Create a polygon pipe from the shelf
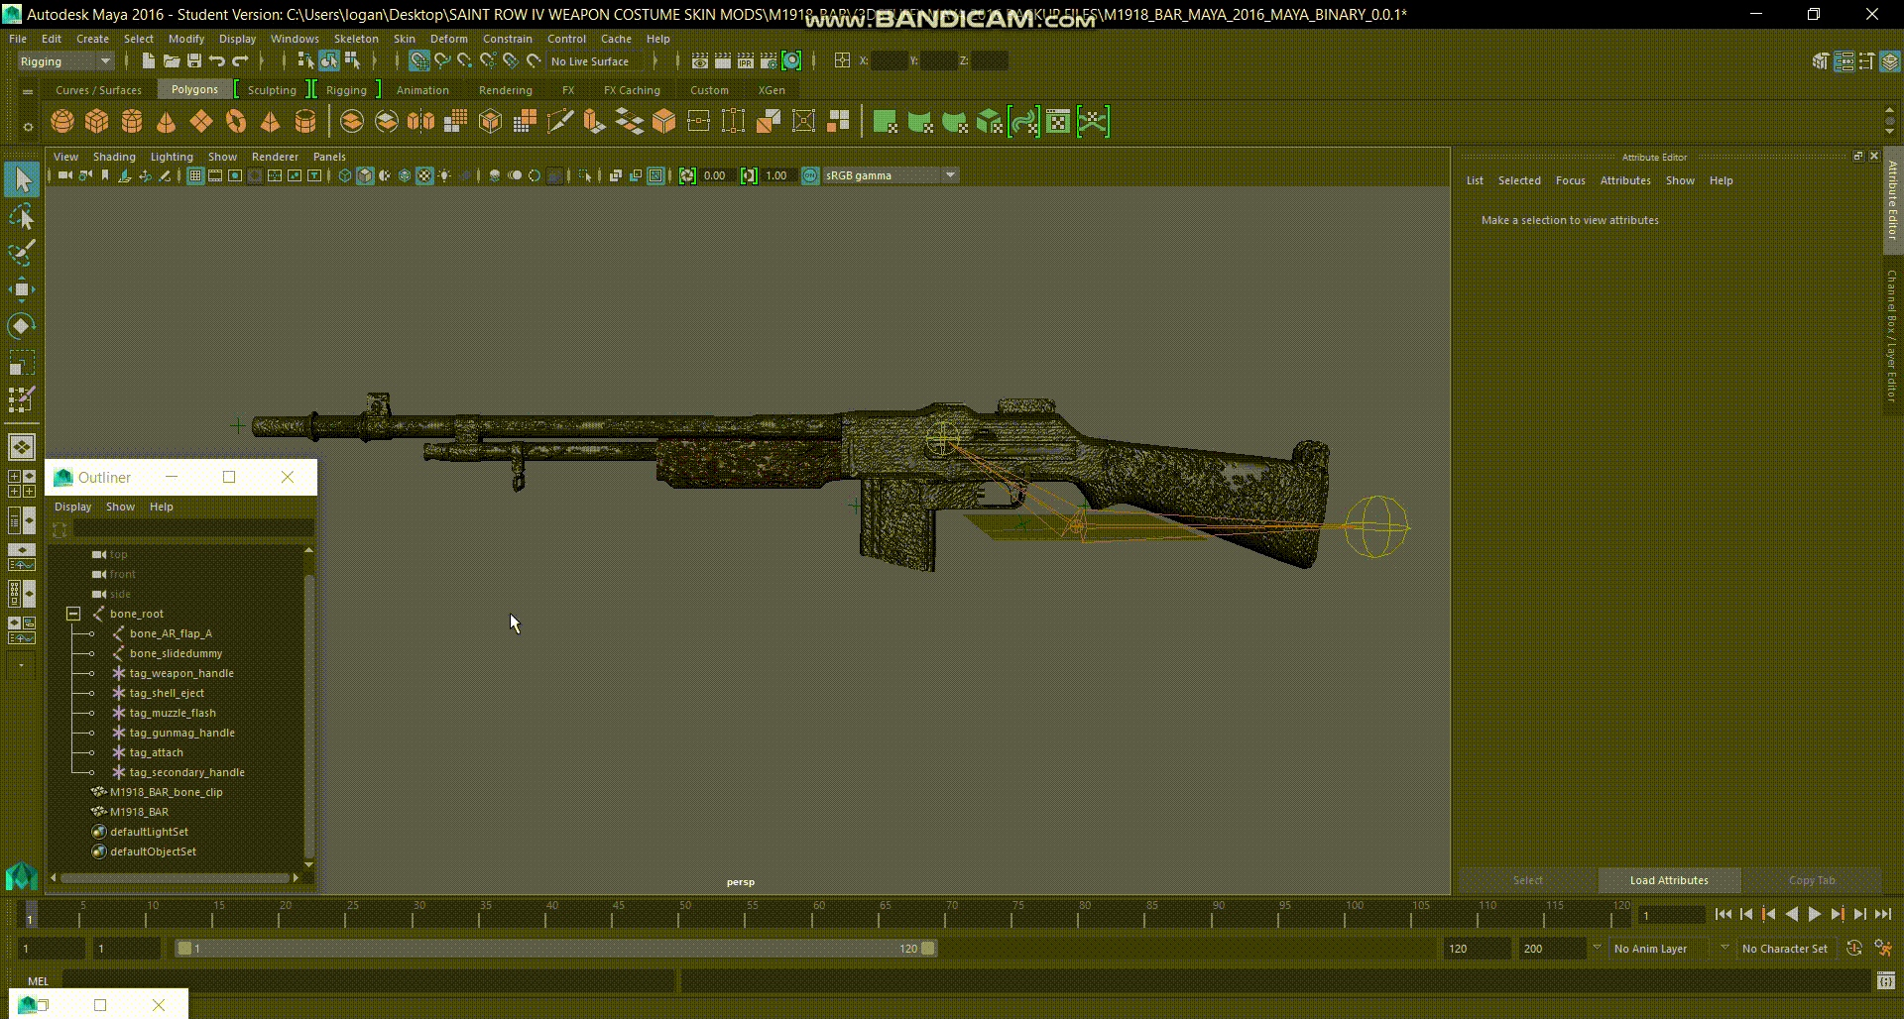The image size is (1904, 1019). (305, 122)
